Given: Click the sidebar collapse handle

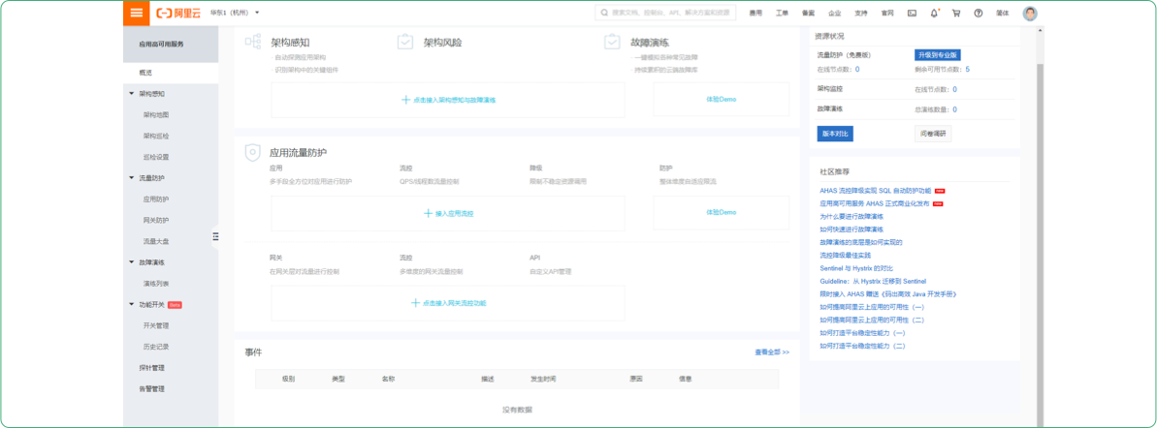Looking at the screenshot, I should click(x=215, y=236).
